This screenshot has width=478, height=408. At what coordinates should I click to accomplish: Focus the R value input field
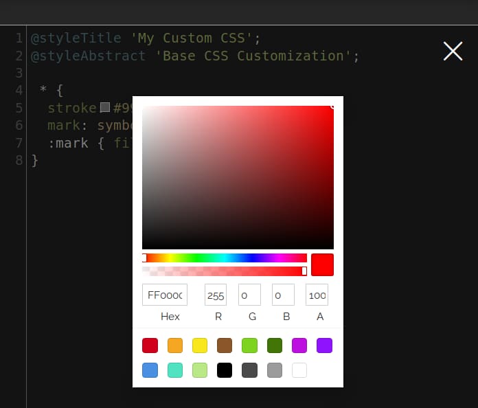(215, 295)
